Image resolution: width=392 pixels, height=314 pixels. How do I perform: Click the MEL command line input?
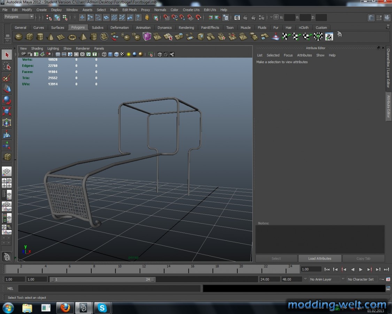[x=109, y=289]
